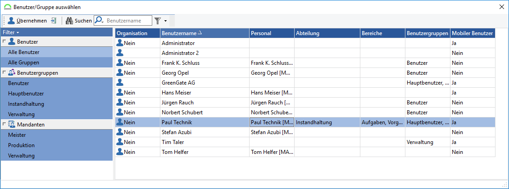Collapse the Benutzergruppen section in the sidebar
Screen dimensions: 509x189
click(4, 72)
